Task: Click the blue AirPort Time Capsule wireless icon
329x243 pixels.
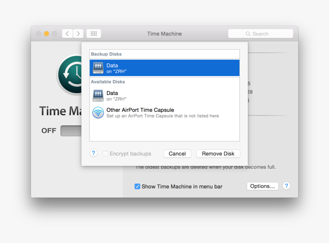Action: click(98, 113)
